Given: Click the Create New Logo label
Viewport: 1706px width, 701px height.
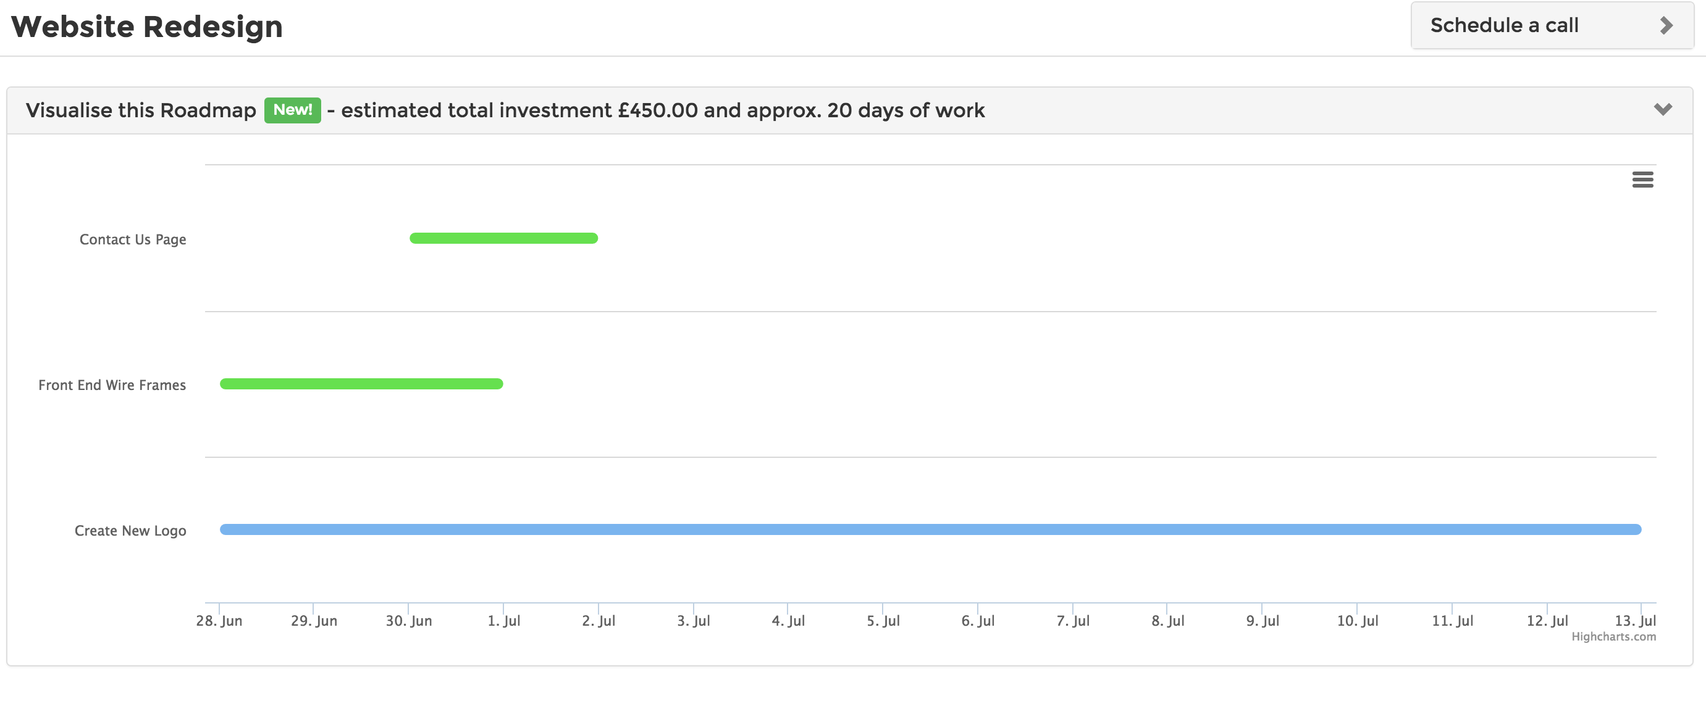Looking at the screenshot, I should coord(130,531).
